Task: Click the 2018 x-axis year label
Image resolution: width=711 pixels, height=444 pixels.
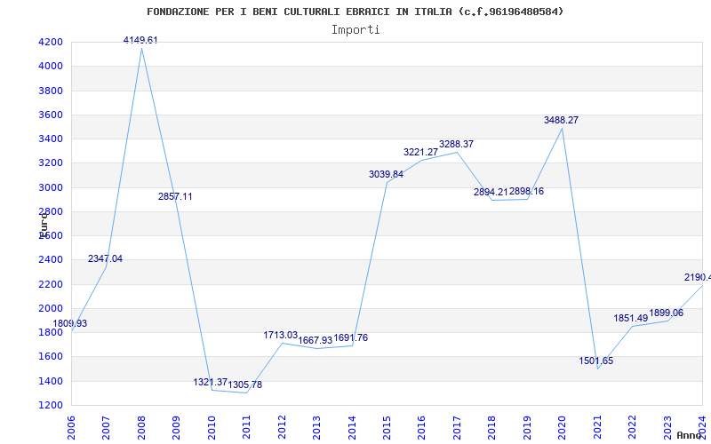Action: (x=492, y=427)
